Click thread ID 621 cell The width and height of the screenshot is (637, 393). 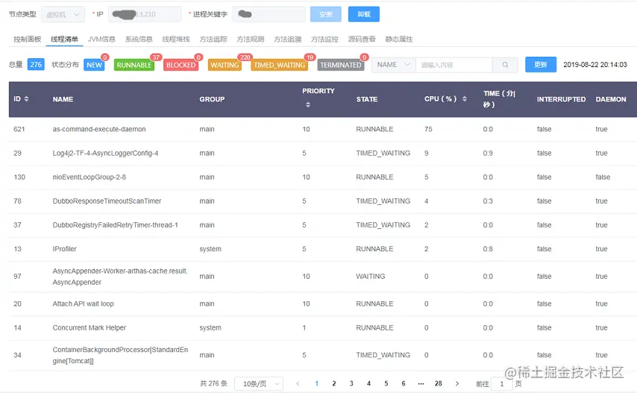click(19, 129)
